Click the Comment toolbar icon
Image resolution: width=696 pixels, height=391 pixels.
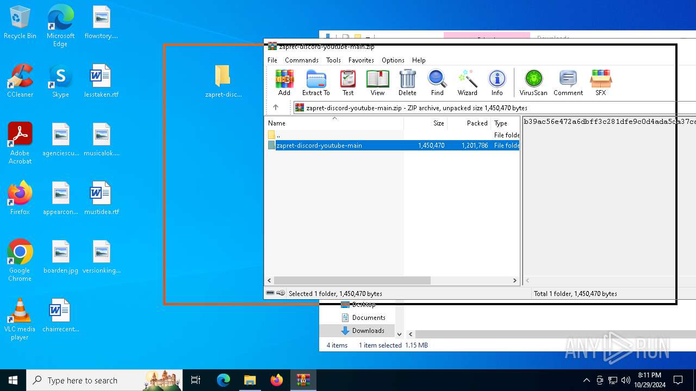tap(568, 83)
